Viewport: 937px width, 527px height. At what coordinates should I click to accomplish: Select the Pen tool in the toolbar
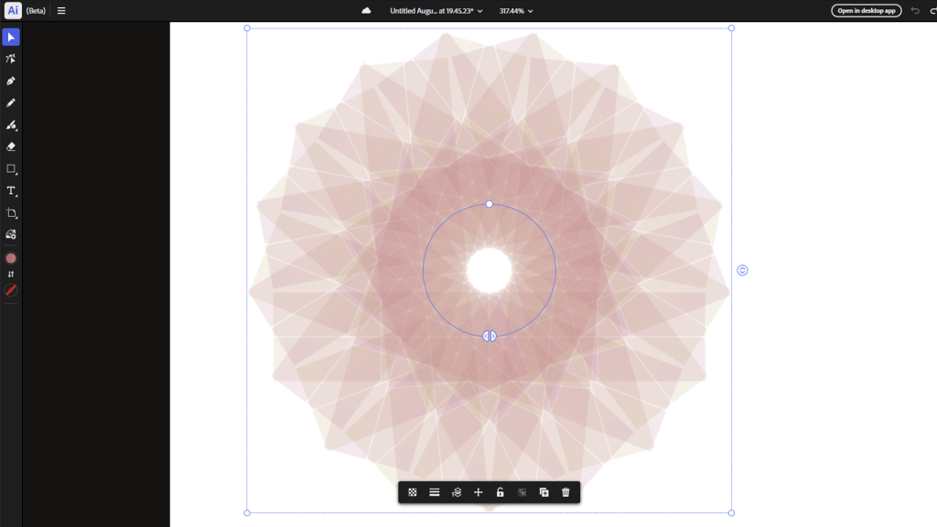(x=11, y=81)
